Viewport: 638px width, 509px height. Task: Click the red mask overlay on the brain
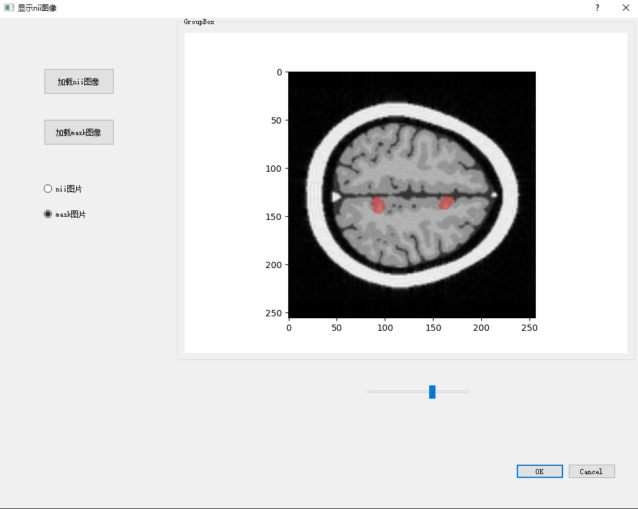(x=378, y=205)
